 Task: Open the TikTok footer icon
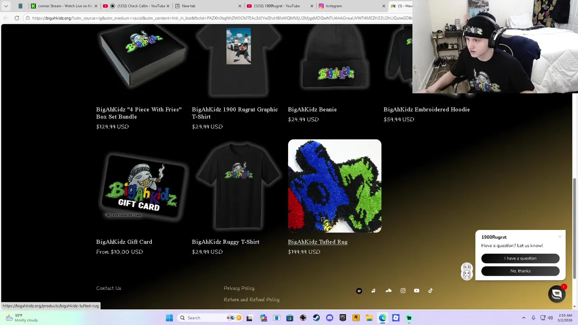pyautogui.click(x=430, y=291)
